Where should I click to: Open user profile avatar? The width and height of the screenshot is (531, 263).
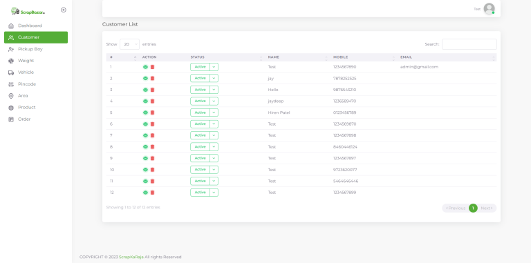point(489,9)
